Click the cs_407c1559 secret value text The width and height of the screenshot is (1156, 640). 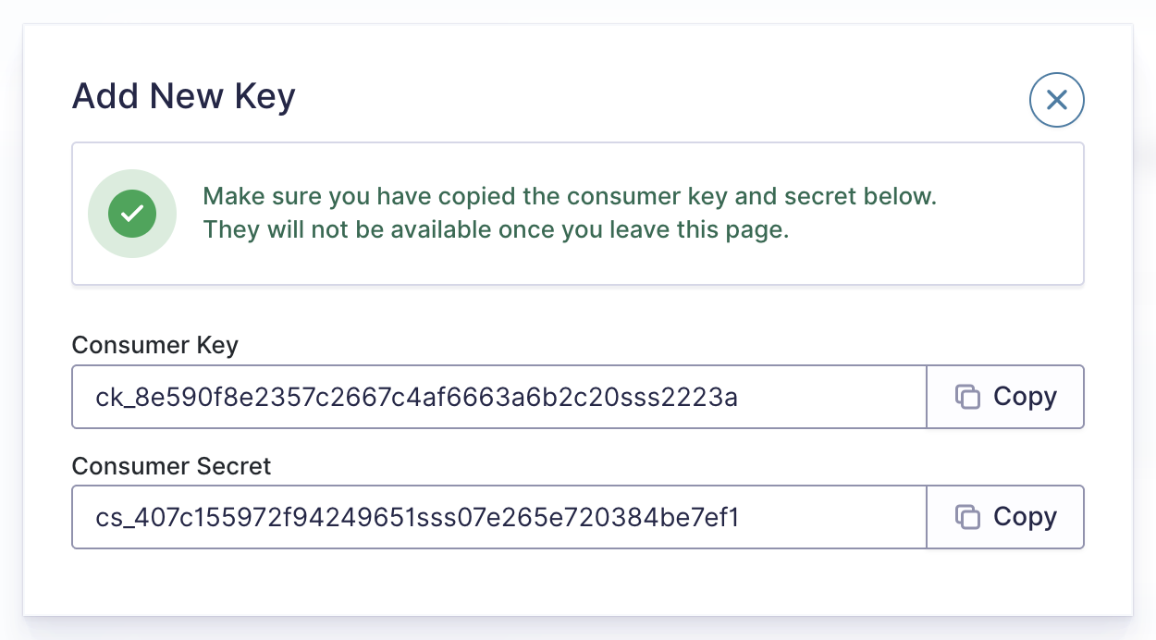pos(417,517)
